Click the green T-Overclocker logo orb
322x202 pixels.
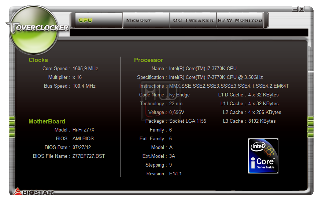[x=34, y=30]
